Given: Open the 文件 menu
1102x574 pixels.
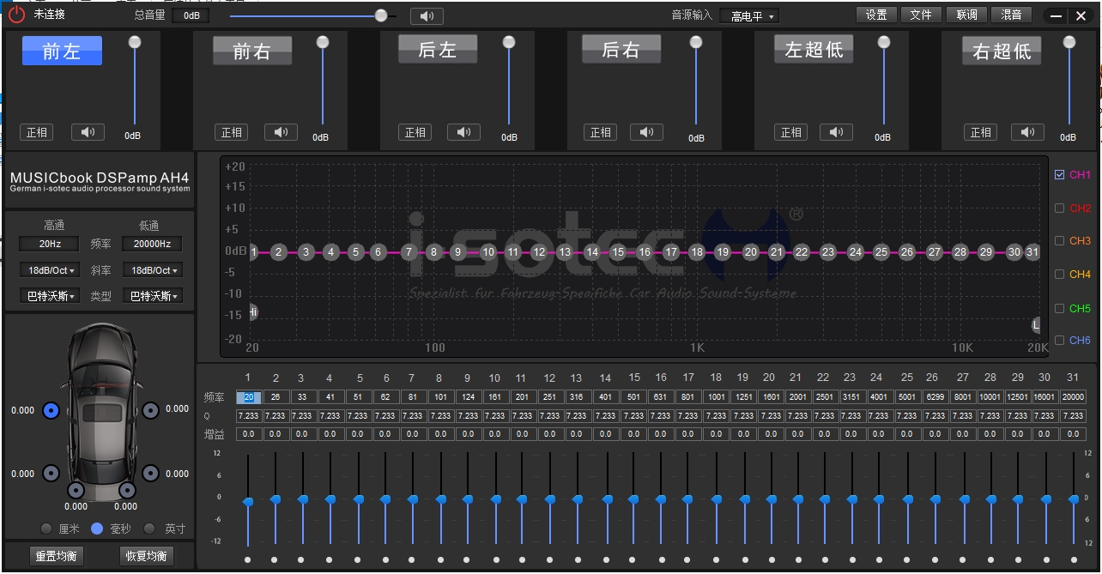Looking at the screenshot, I should click(921, 15).
